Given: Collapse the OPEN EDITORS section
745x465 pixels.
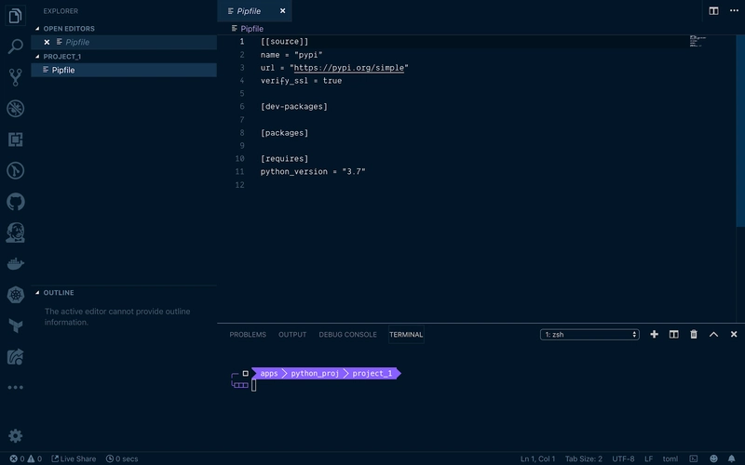Looking at the screenshot, I should (68, 29).
